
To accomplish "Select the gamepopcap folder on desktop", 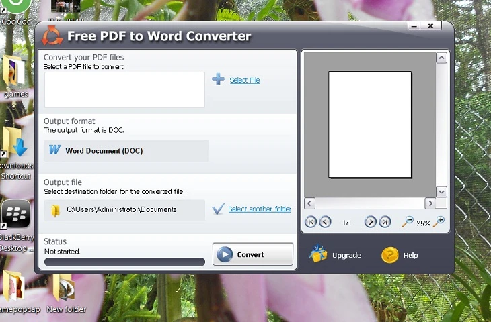I will (x=18, y=292).
